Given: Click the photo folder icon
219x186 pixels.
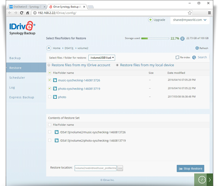Looking at the screenshot, I should 55,97.
